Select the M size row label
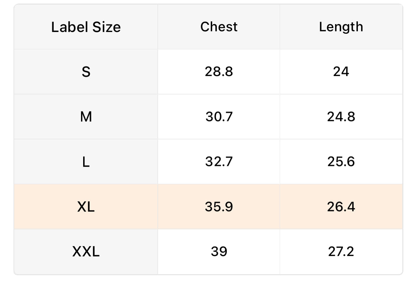Viewport: 419px width, 288px height. [86, 116]
